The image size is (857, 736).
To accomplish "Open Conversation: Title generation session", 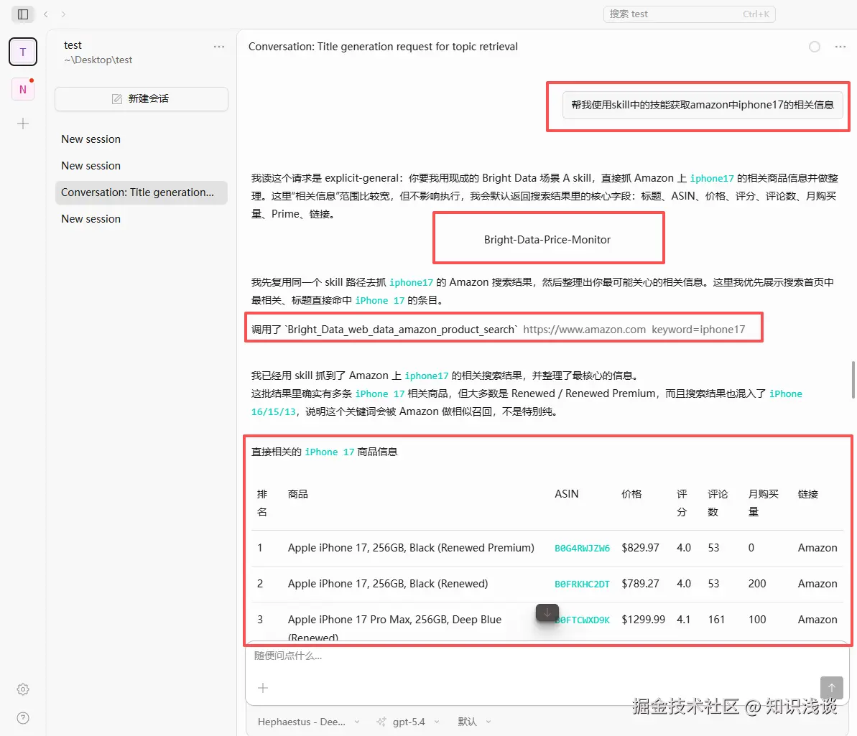I will pos(142,192).
